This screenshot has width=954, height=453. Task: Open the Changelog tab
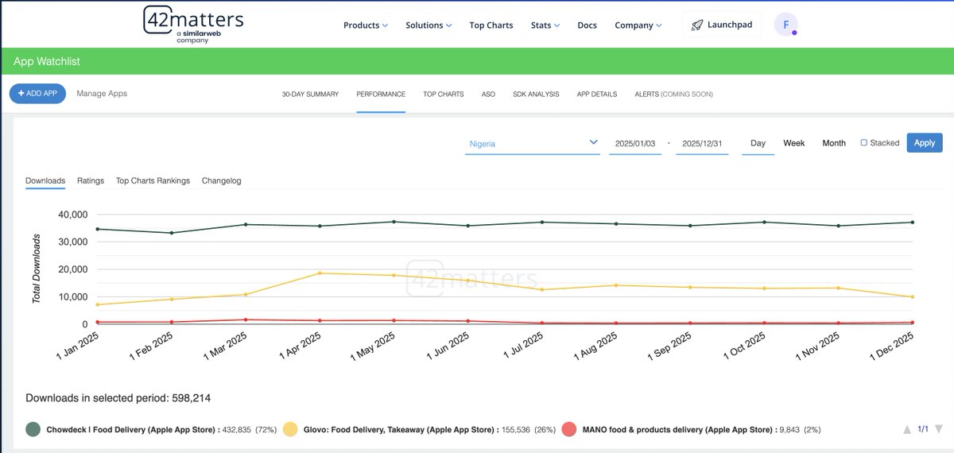pyautogui.click(x=222, y=180)
